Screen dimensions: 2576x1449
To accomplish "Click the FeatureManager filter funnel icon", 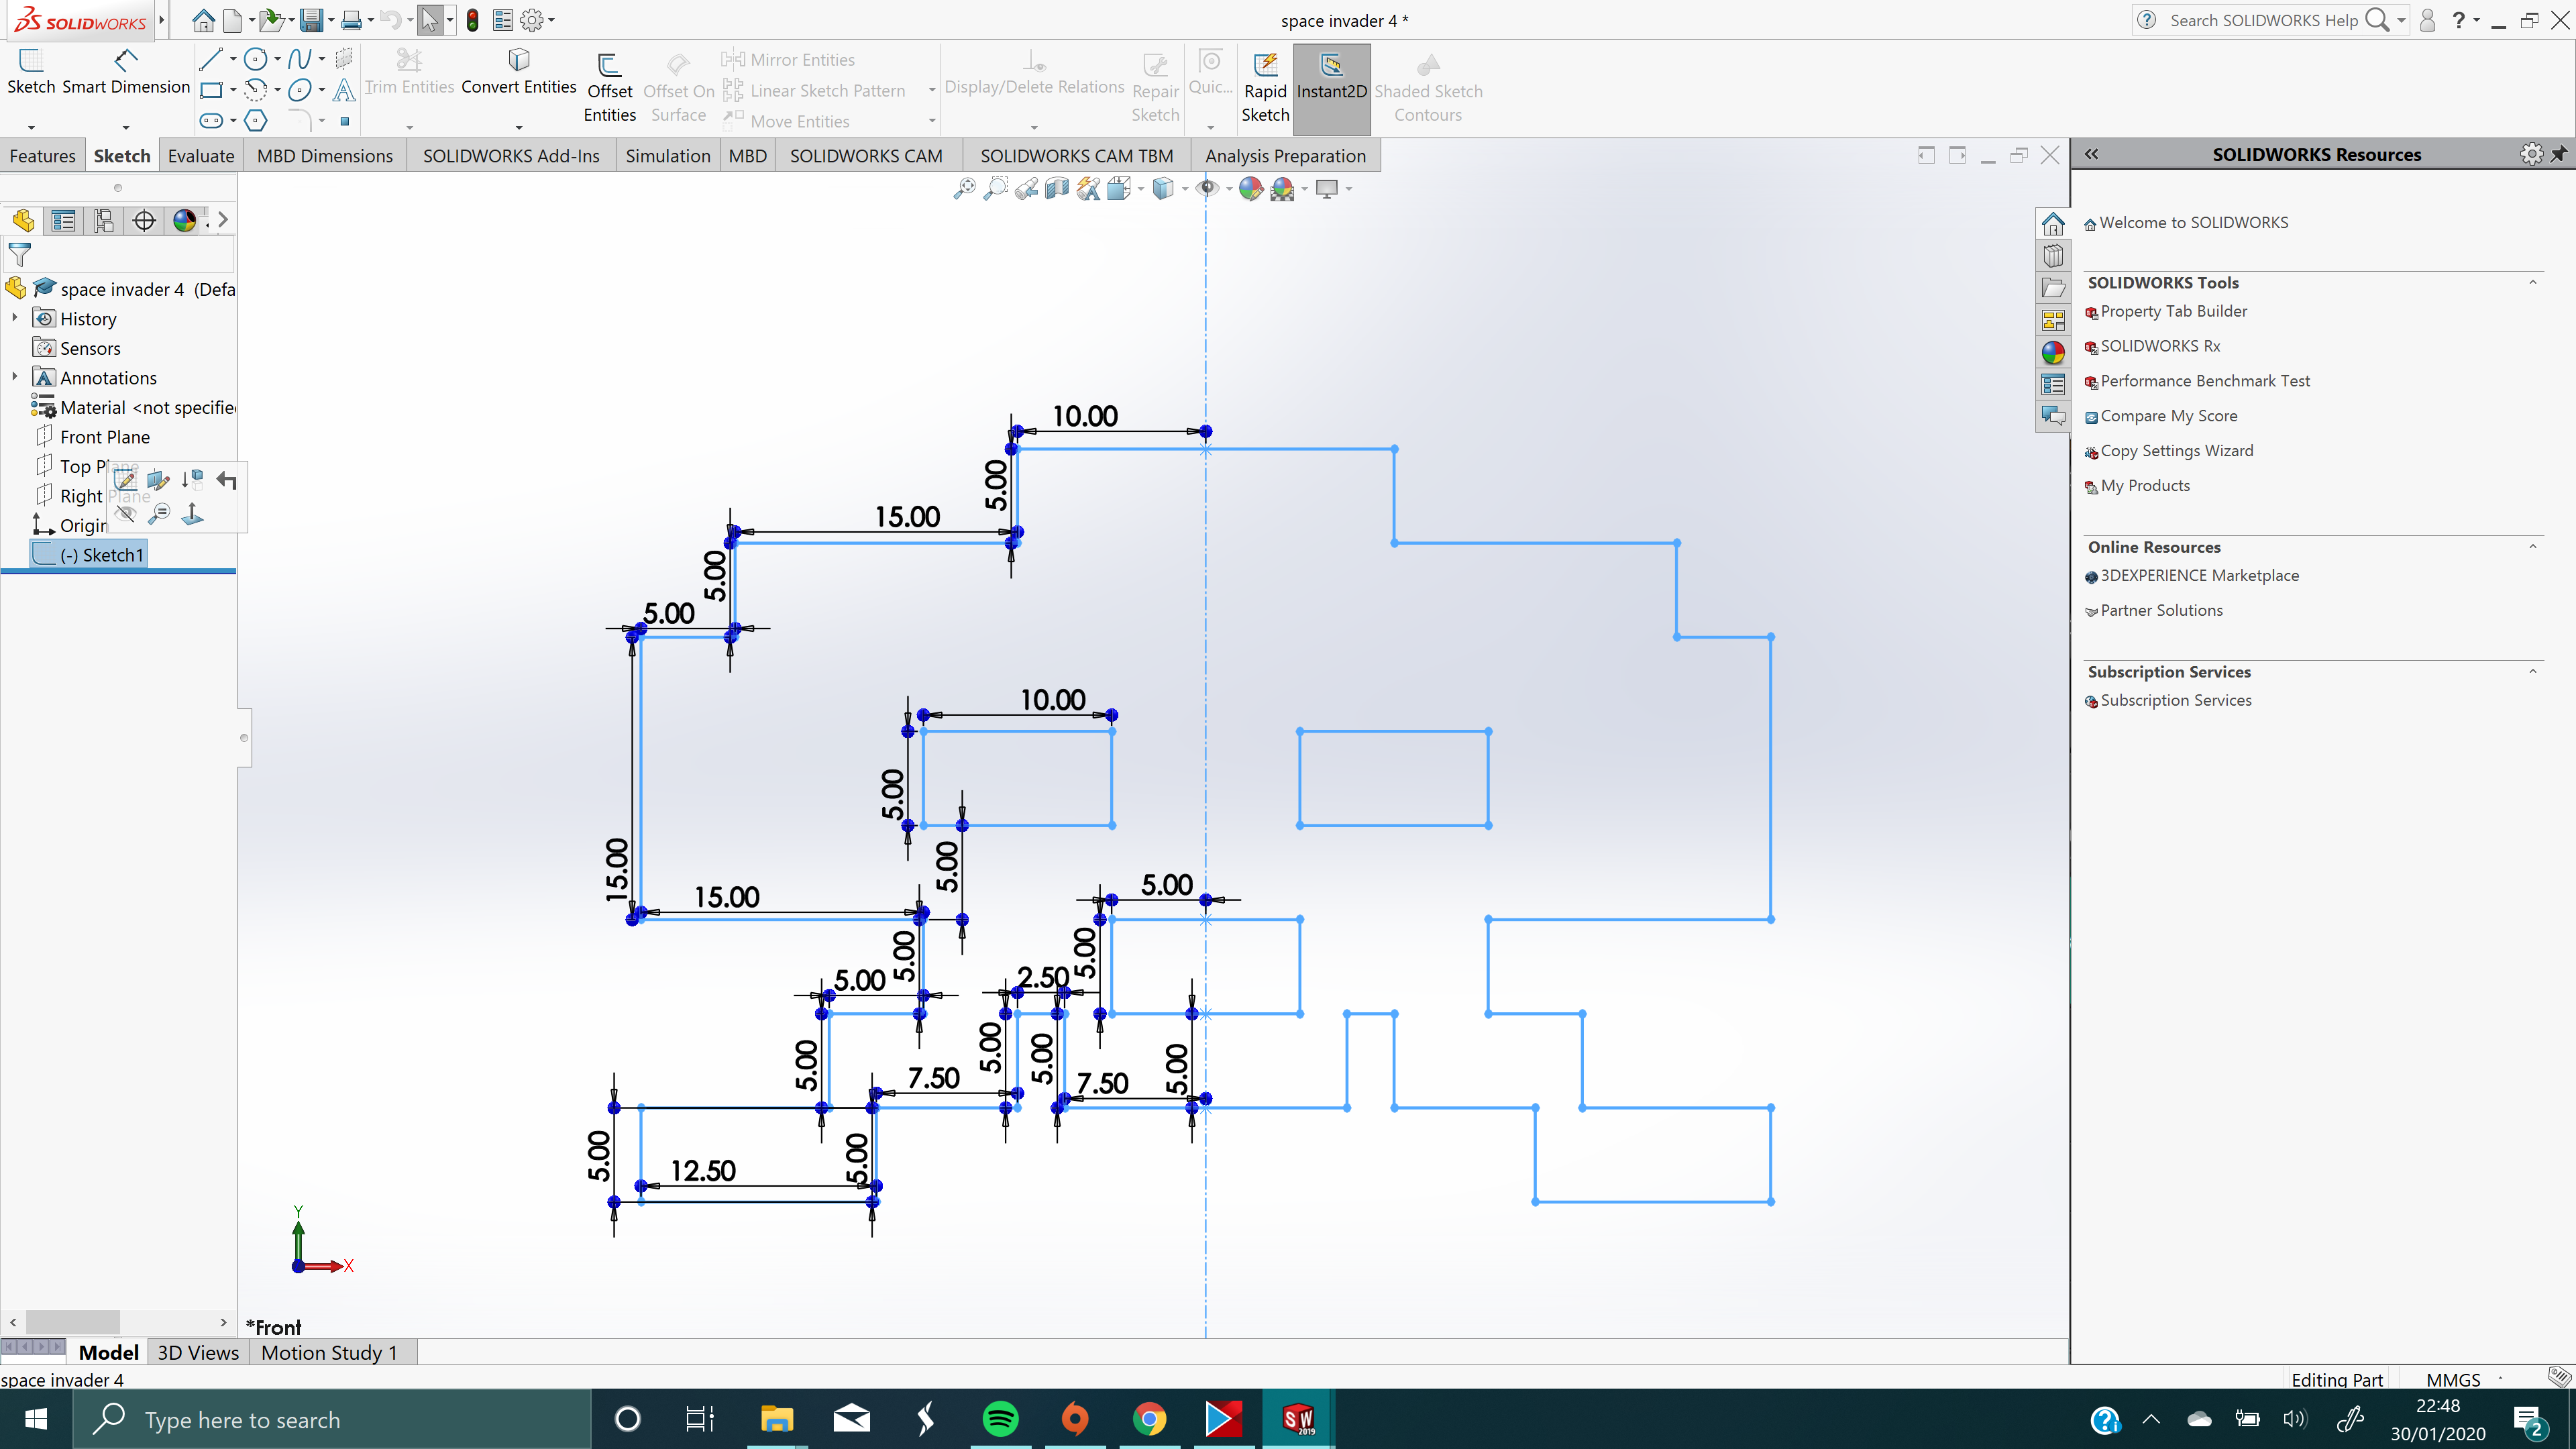I will [x=19, y=255].
